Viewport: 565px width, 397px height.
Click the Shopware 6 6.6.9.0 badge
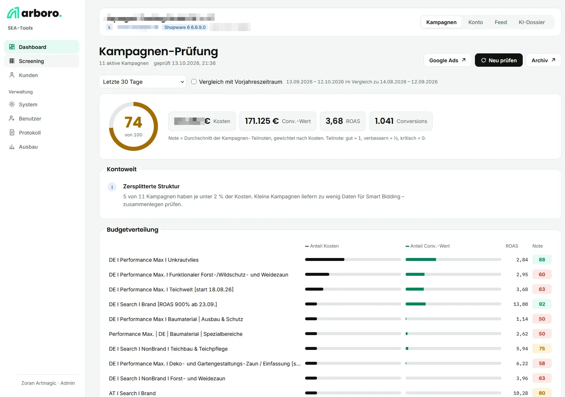pyautogui.click(x=185, y=27)
